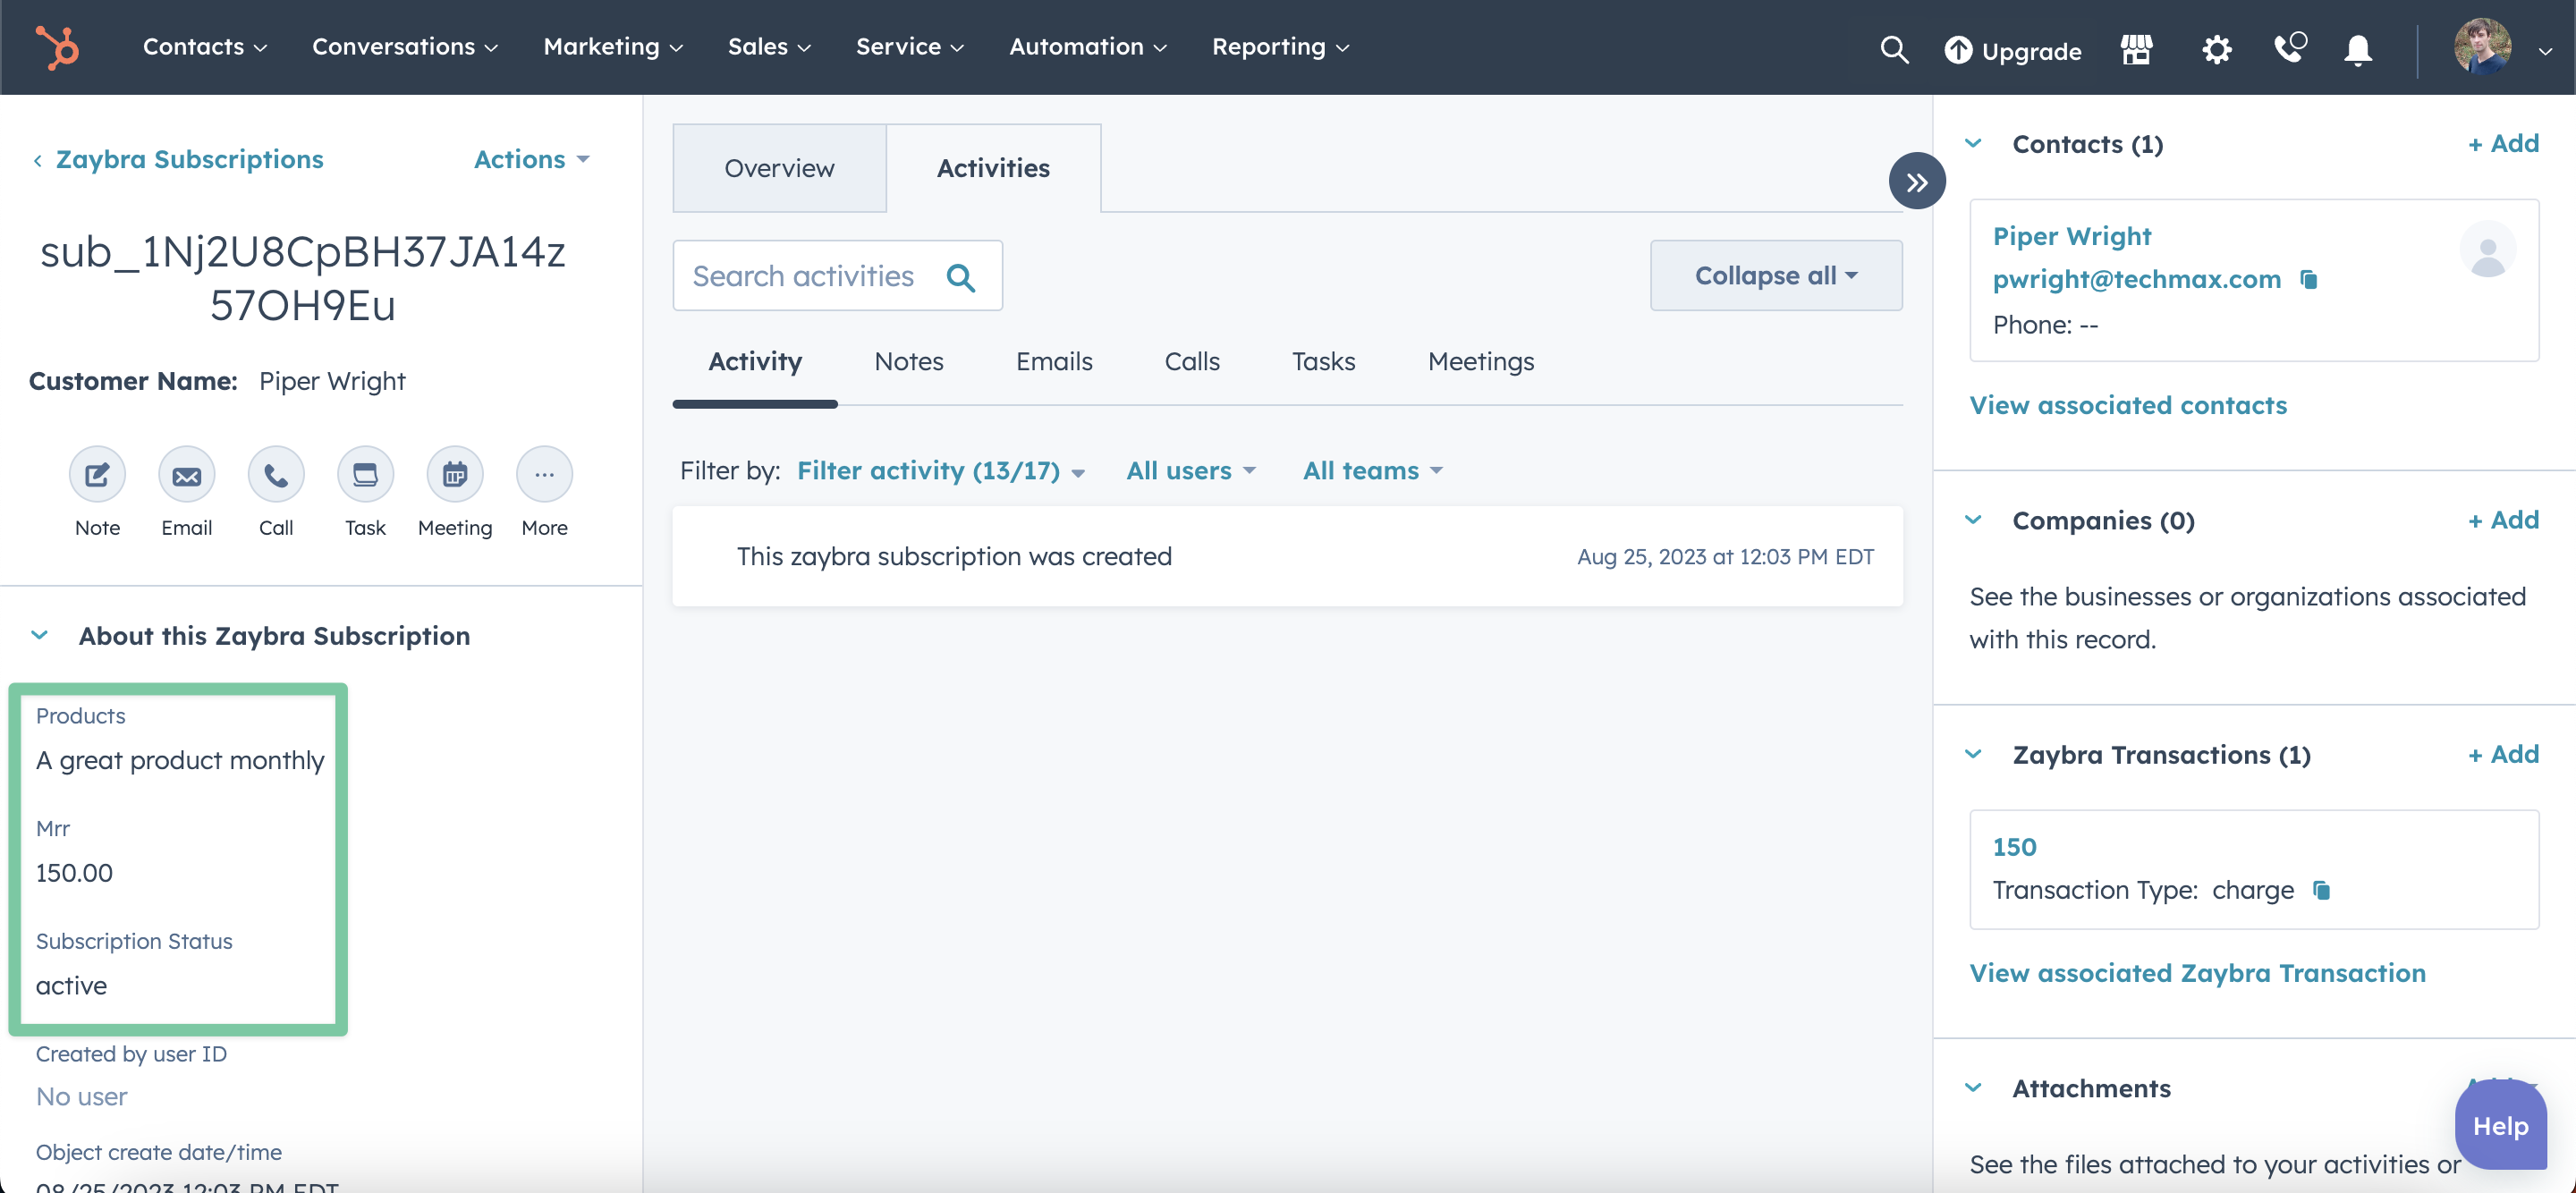Click the Products value 'A great product monthly'
The image size is (2576, 1193).
pos(180,761)
